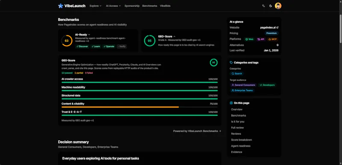
Task: Jump to Score breakdown section
Action: 242,140
